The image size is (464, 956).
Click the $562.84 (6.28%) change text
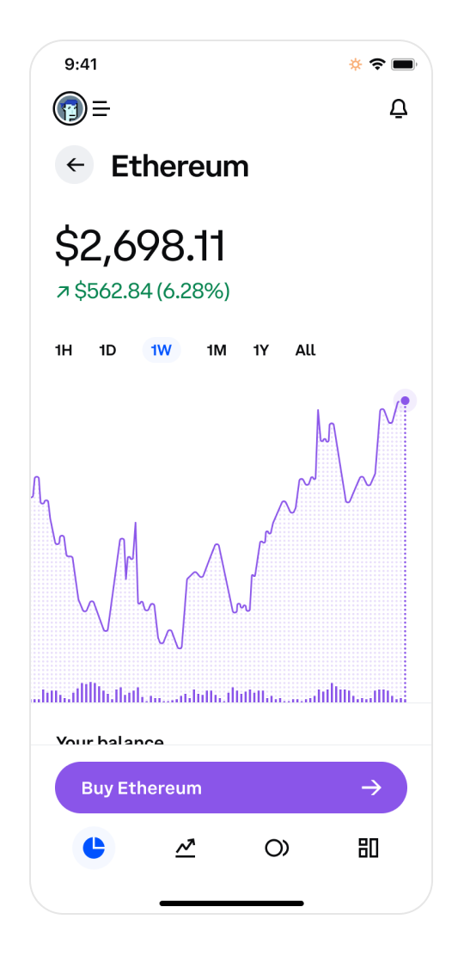(x=152, y=291)
